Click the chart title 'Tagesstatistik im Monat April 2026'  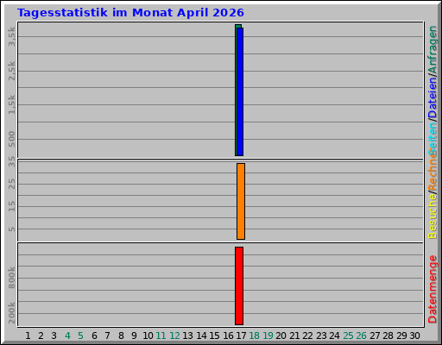tap(130, 13)
